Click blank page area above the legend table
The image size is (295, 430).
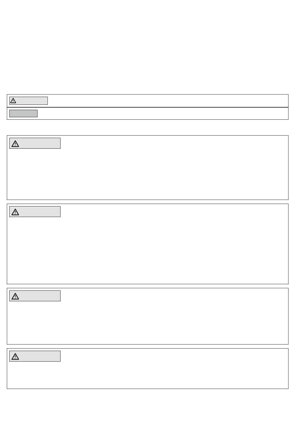[x=147, y=47]
